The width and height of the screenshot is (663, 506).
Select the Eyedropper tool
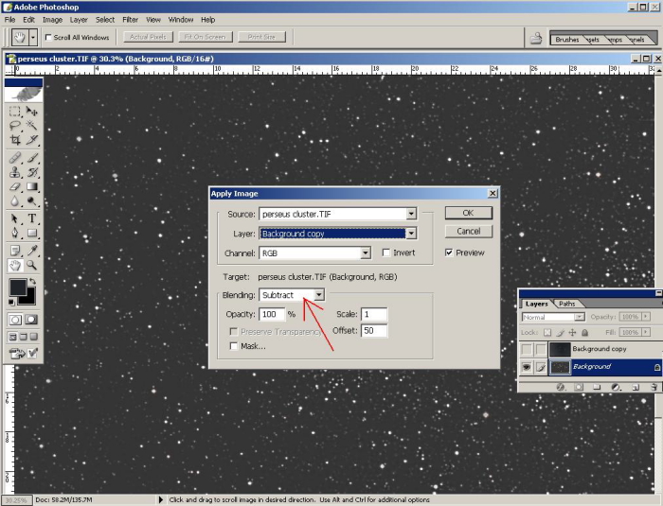[32, 250]
